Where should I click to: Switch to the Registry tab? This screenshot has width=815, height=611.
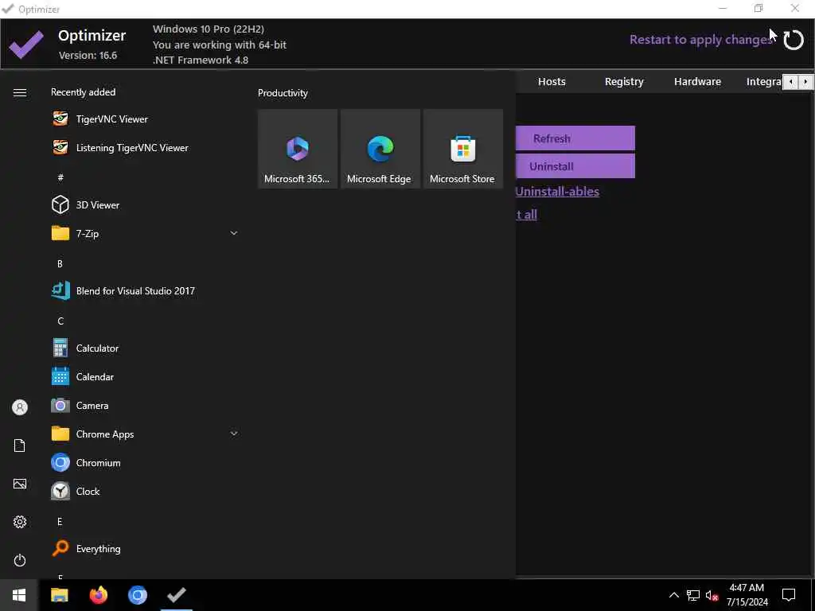(x=624, y=82)
